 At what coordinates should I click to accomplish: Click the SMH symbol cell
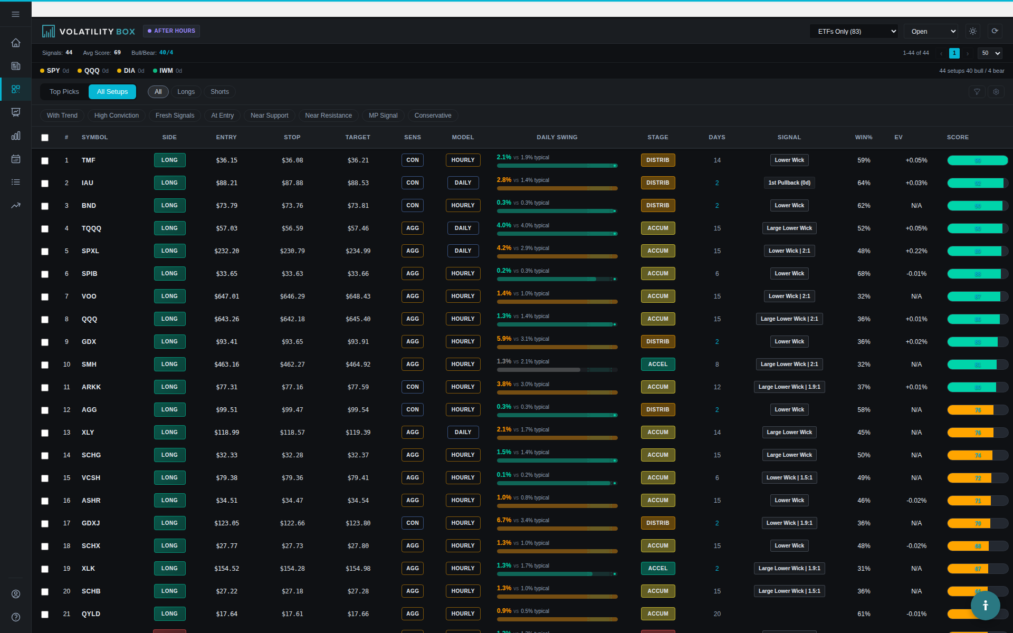[89, 365]
